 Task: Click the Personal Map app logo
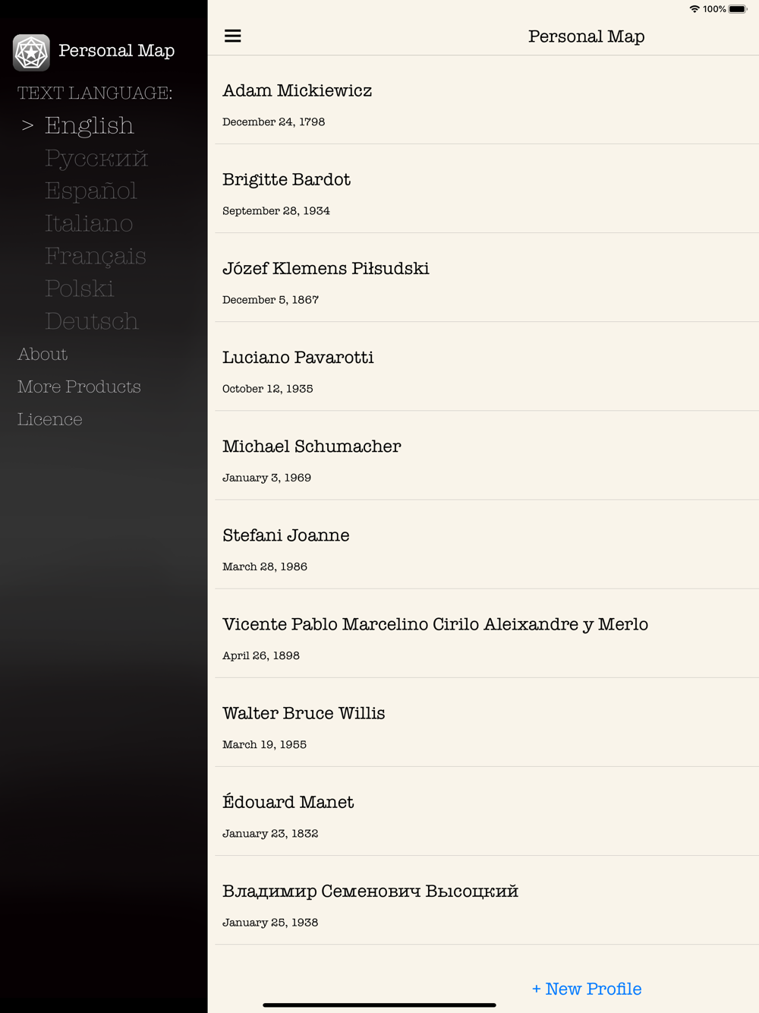pos(32,52)
